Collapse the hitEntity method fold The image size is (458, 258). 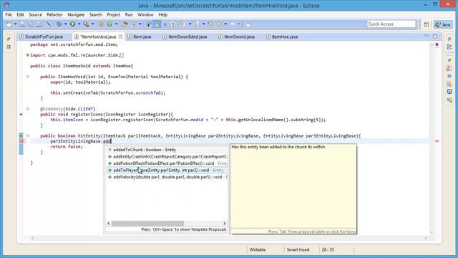27,135
